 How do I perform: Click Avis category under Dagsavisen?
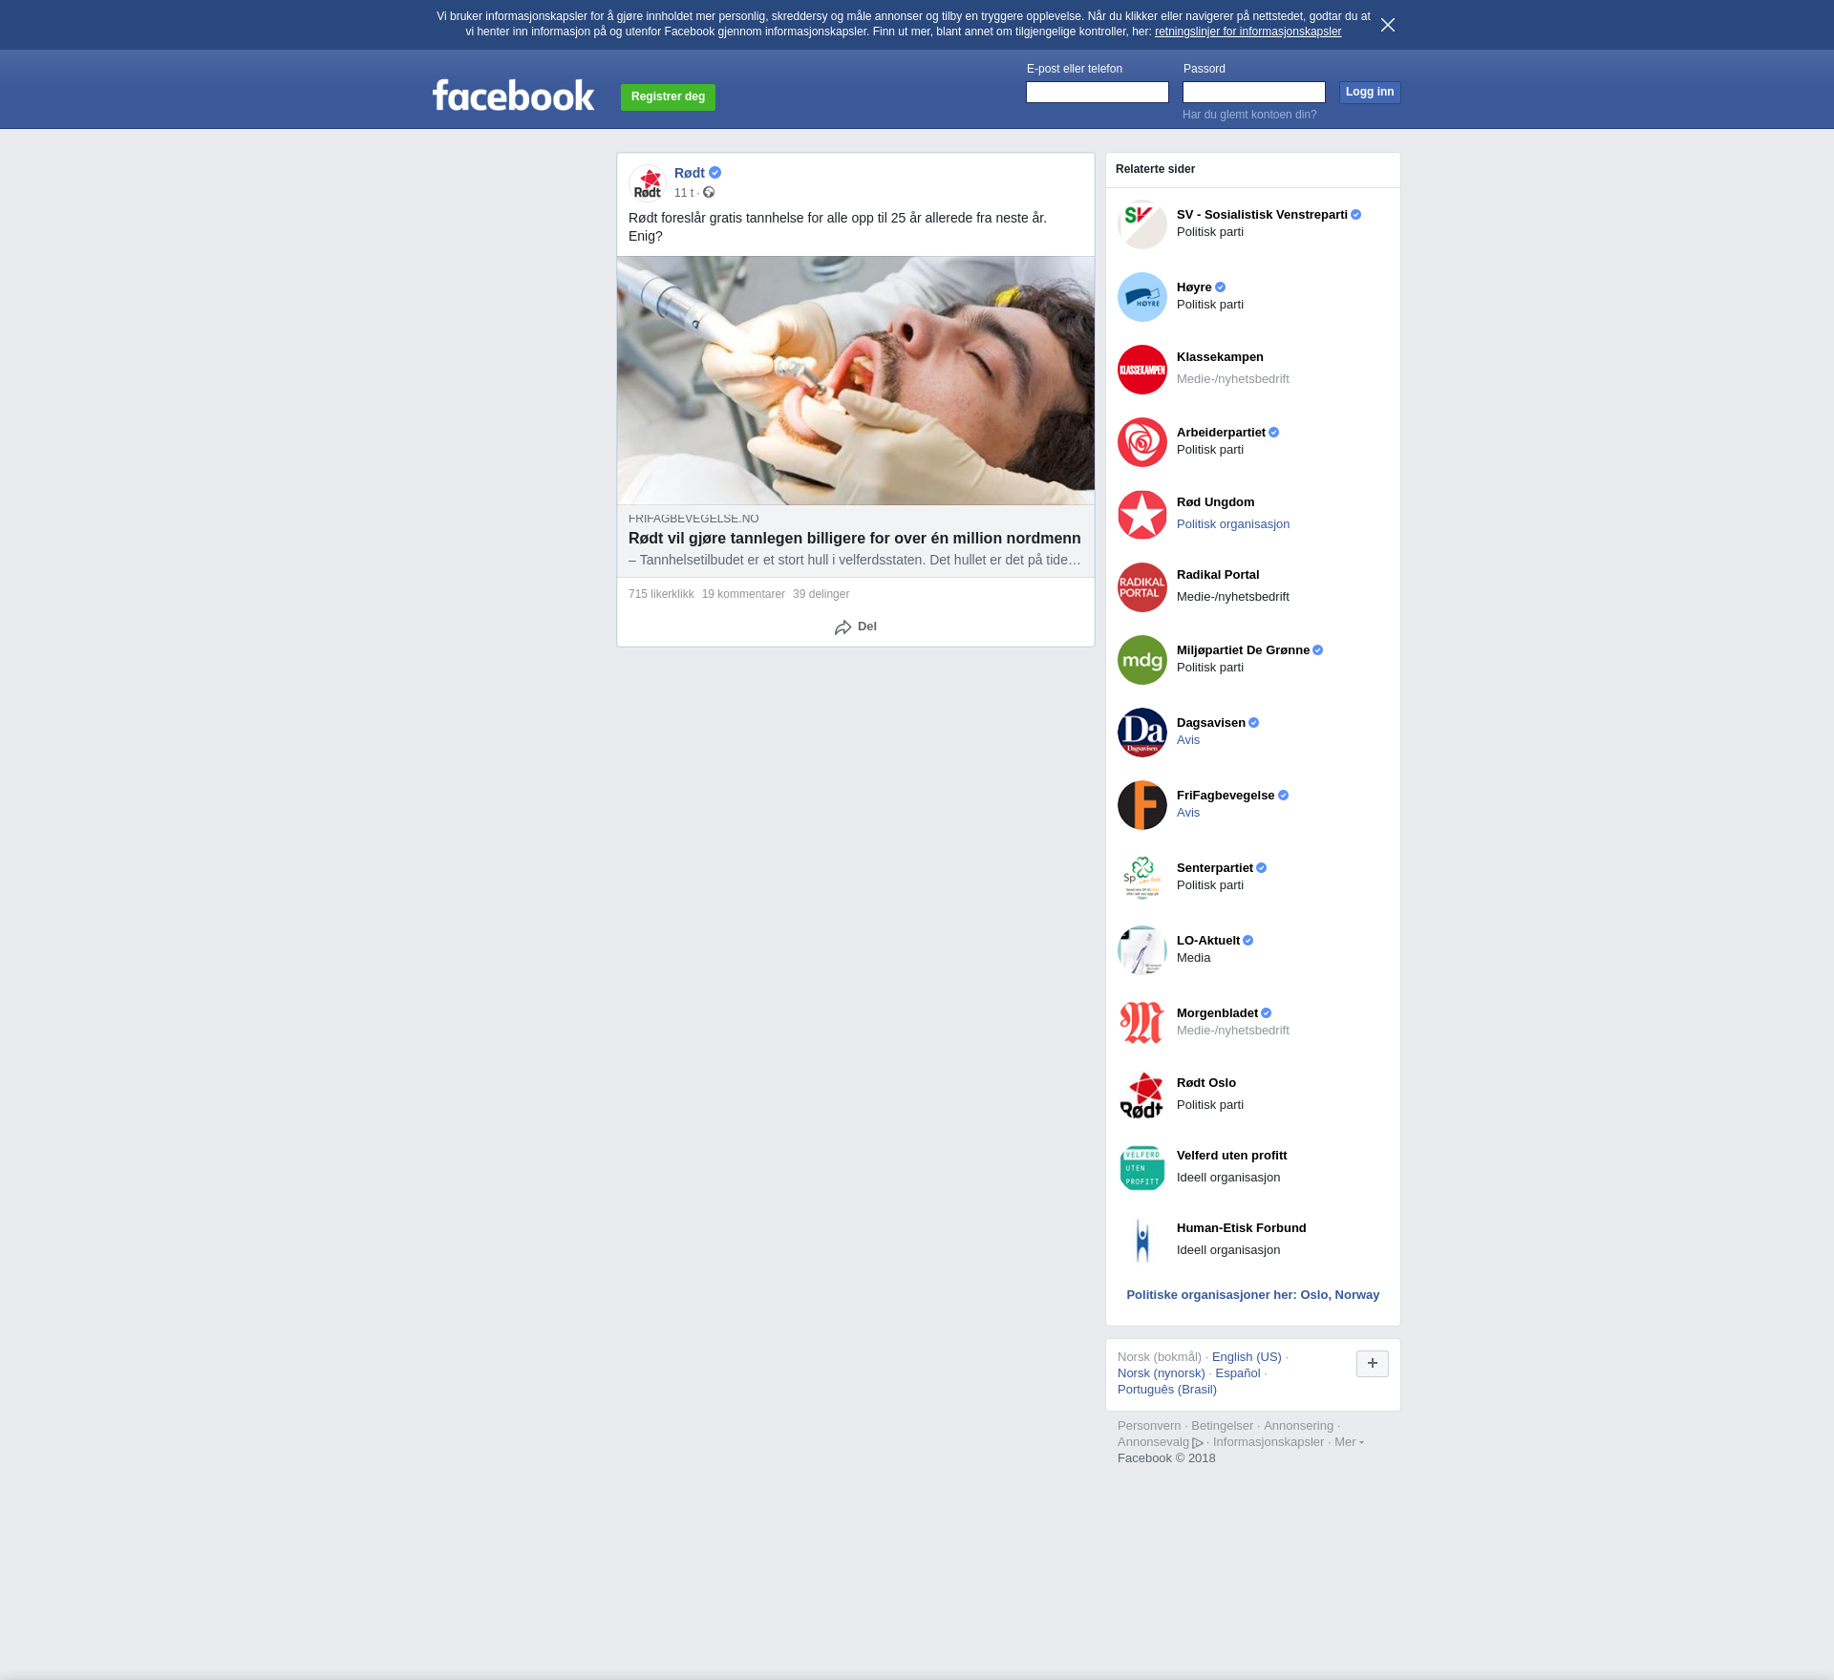1188,740
